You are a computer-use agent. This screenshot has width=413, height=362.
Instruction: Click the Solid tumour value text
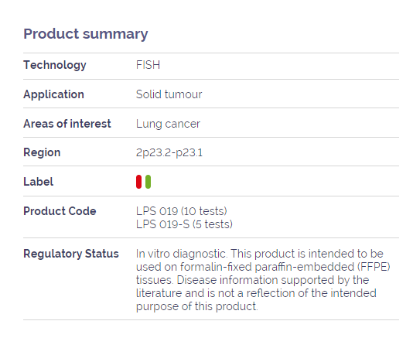point(169,94)
